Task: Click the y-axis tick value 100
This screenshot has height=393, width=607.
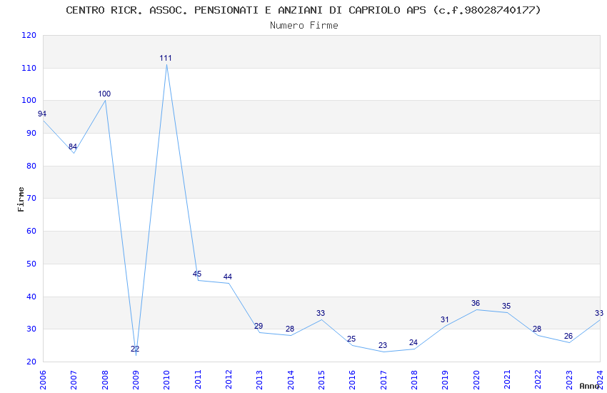Action: (29, 100)
